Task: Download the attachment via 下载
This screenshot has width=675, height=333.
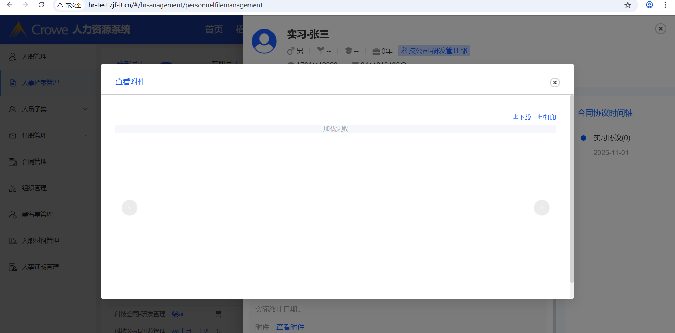Action: (x=522, y=117)
